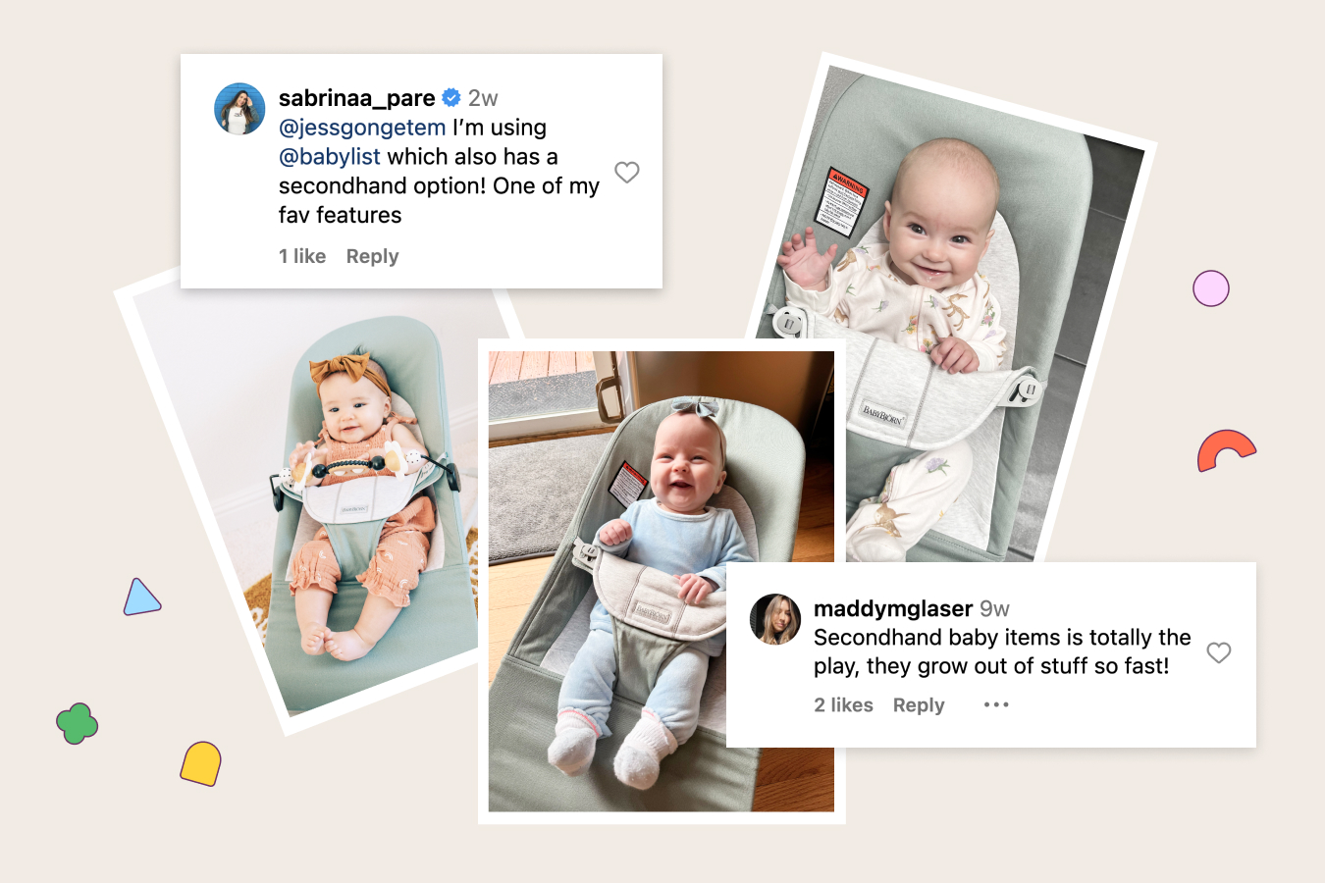Open the maddymglaser username

pos(893,608)
